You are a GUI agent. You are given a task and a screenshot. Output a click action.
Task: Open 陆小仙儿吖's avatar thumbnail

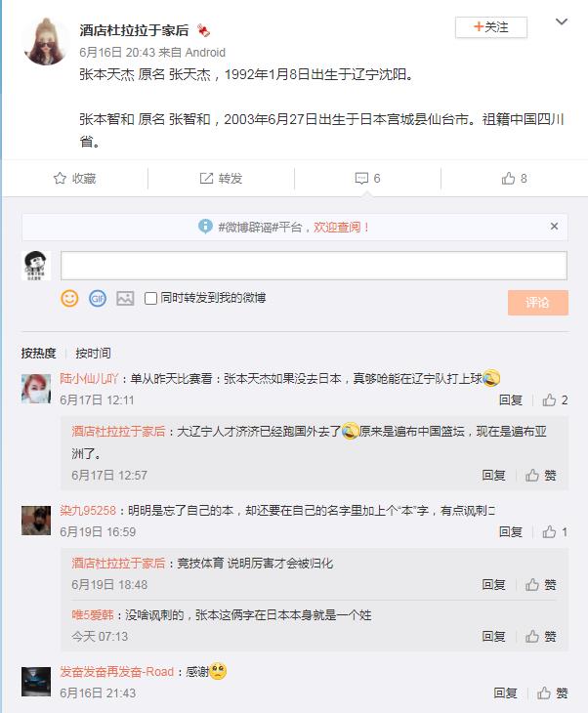[x=36, y=388]
